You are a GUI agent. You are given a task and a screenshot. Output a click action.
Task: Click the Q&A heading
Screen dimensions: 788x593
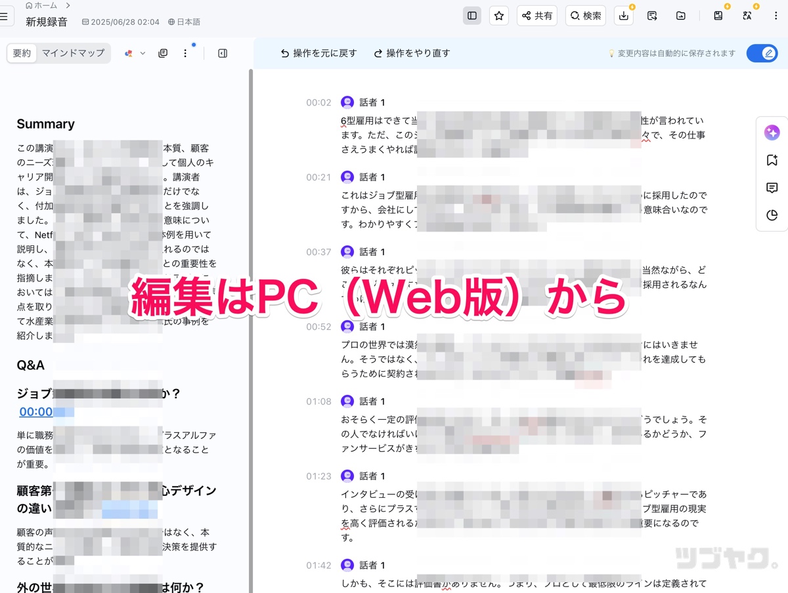(x=31, y=365)
